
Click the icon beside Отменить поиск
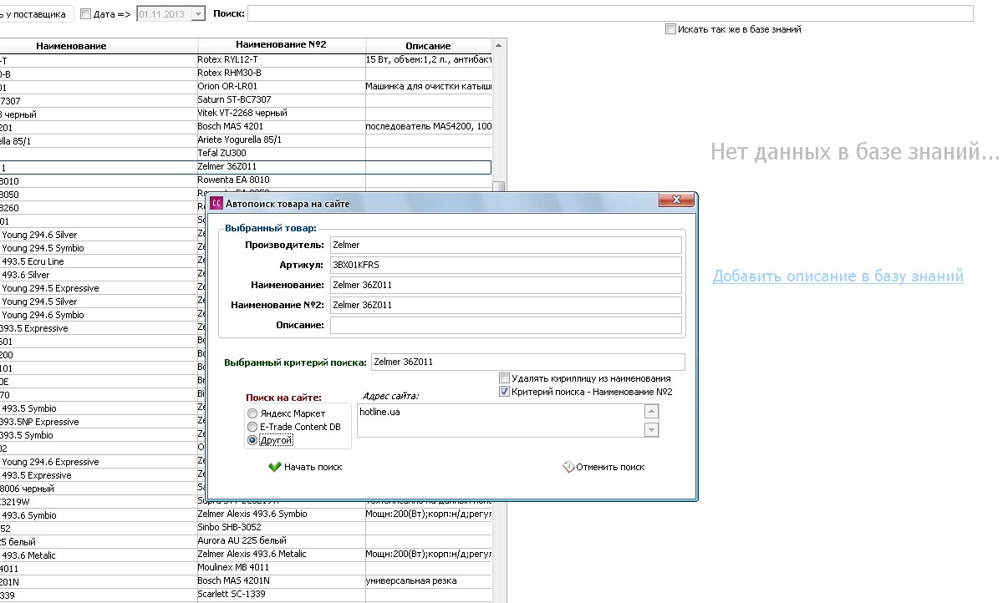tap(568, 467)
